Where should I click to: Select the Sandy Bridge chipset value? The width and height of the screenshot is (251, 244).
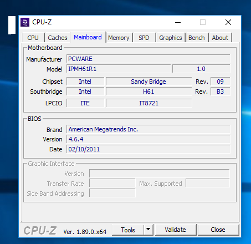click(x=148, y=82)
